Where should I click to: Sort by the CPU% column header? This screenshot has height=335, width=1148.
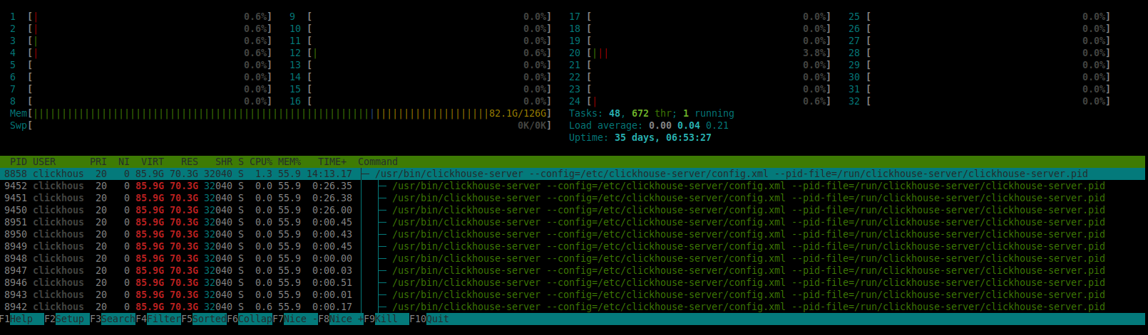coord(261,161)
